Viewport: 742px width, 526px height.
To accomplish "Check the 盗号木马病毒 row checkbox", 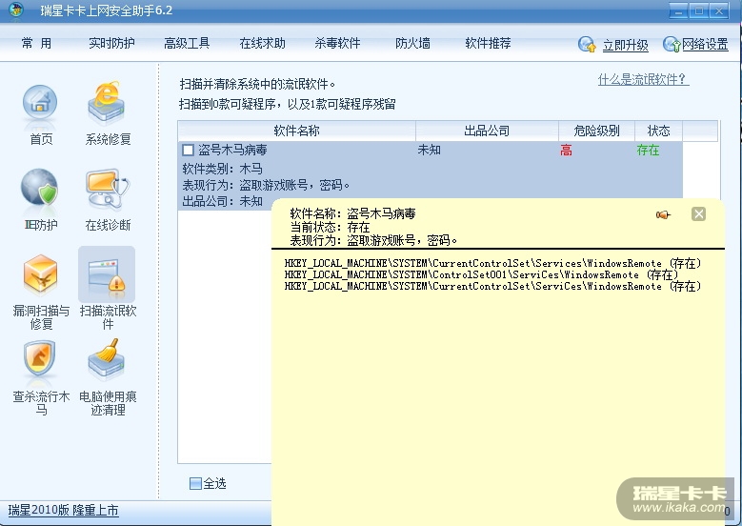I will [x=188, y=151].
